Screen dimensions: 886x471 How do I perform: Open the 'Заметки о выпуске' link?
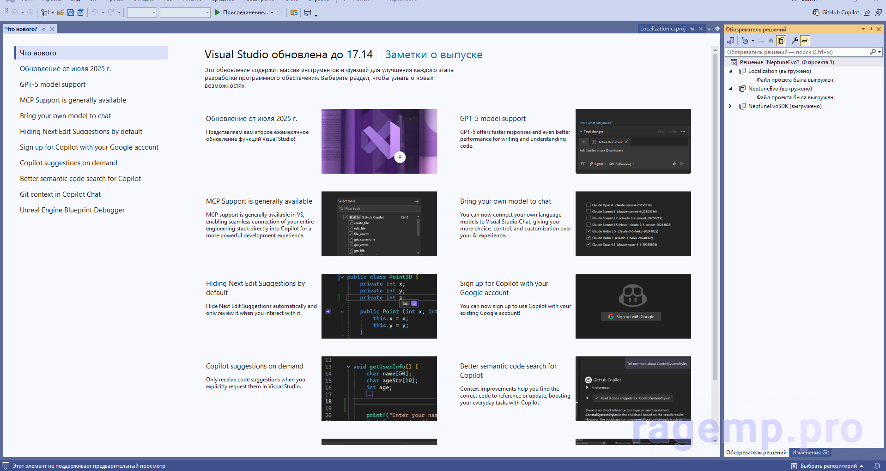coord(434,54)
